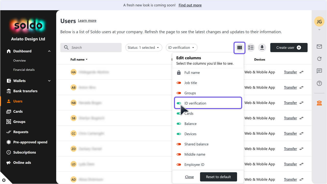Click the AB user avatar
Screen dimensions: 327x184
pyautogui.click(x=74, y=87)
